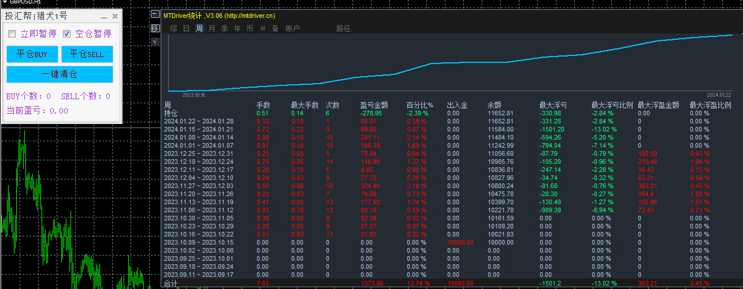The height and width of the screenshot is (289, 743).
Task: Open the 备 tab
Action: pos(276,28)
